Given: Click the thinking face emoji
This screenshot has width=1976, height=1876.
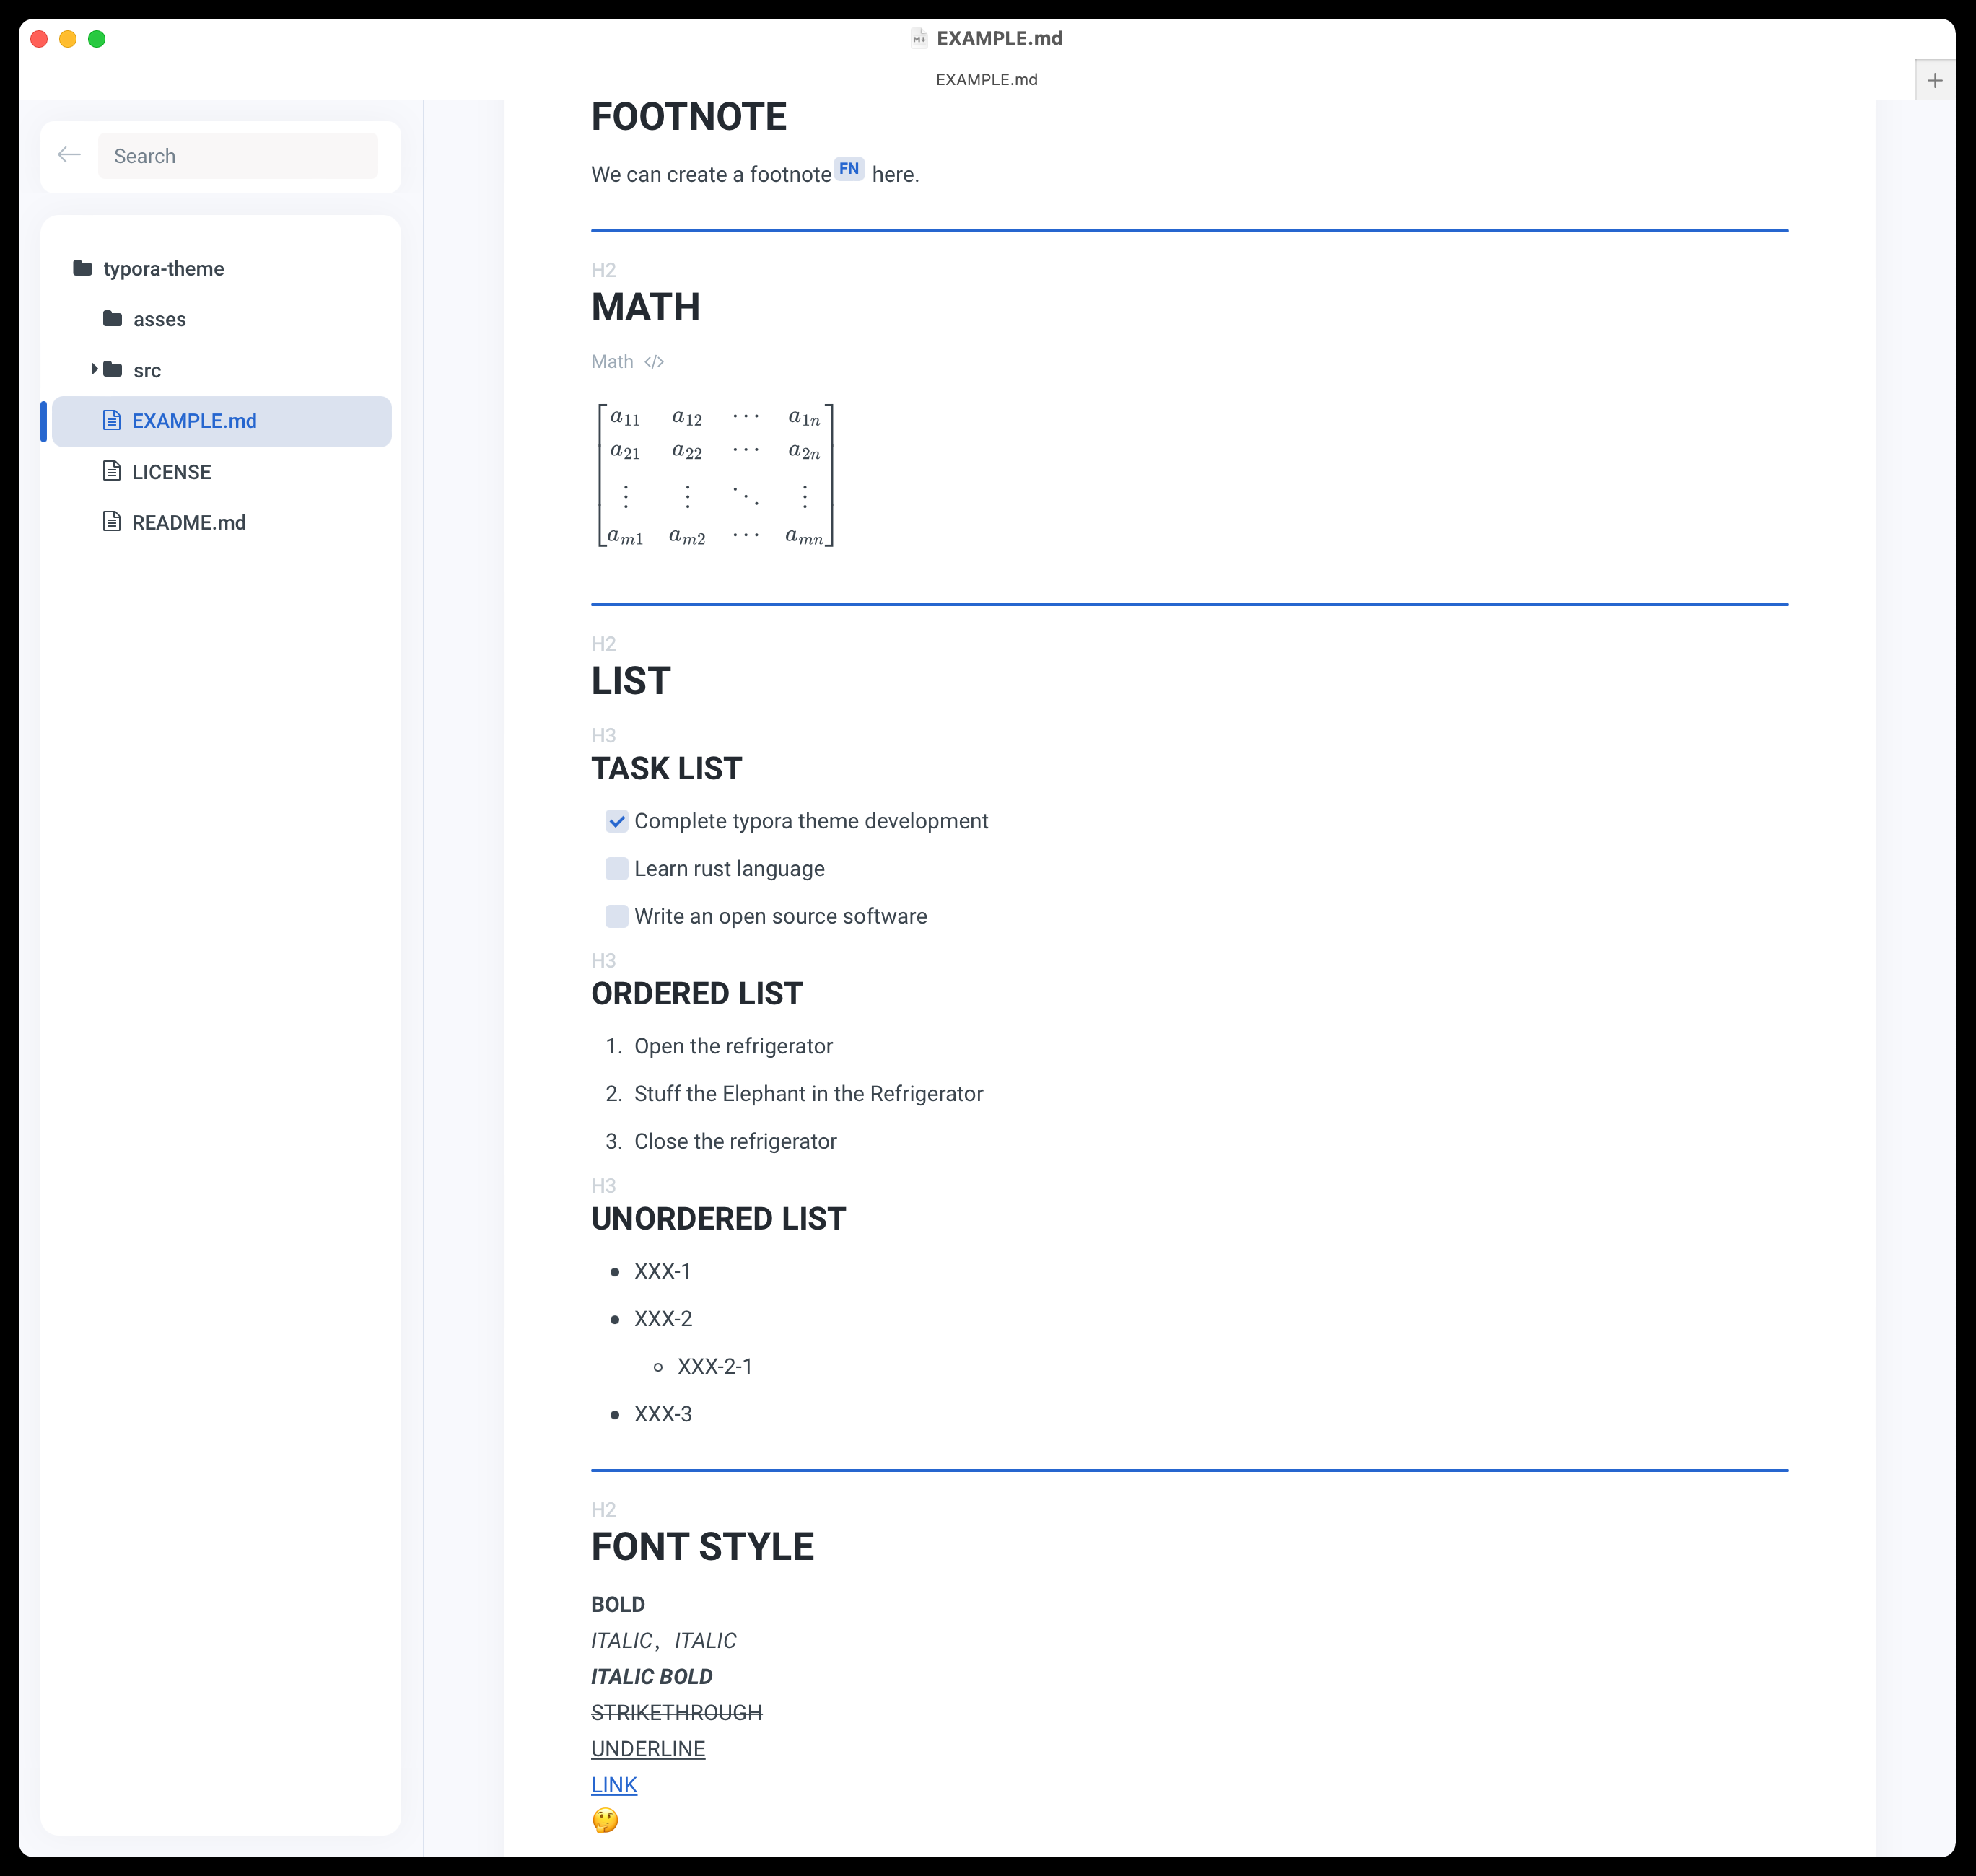Looking at the screenshot, I should click(x=605, y=1820).
